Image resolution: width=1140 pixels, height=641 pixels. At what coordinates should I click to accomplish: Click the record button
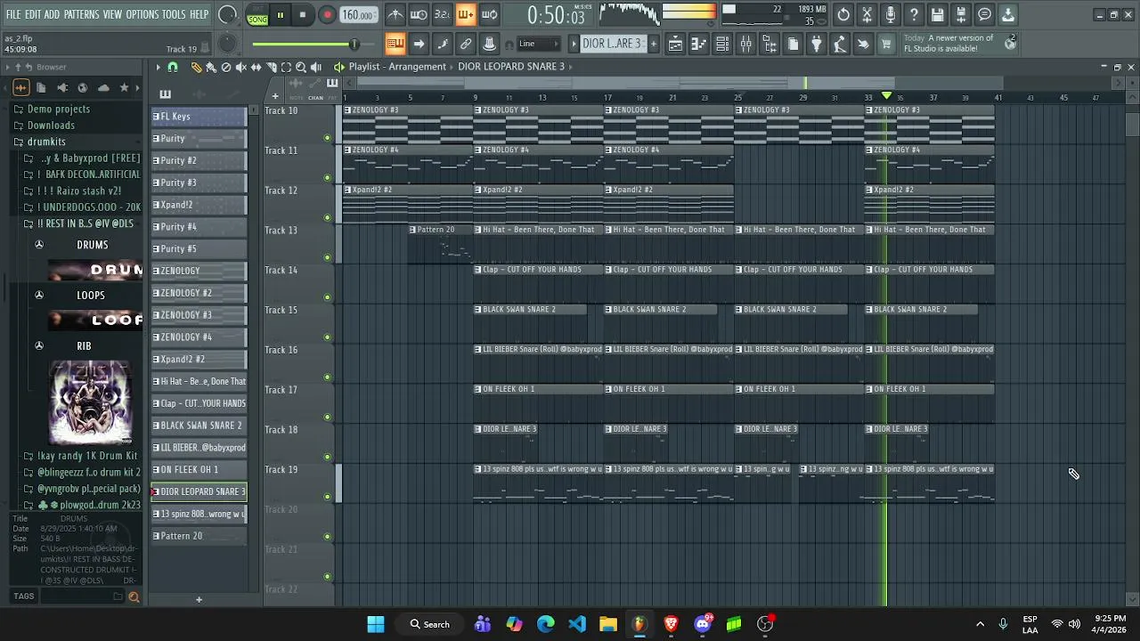click(x=327, y=14)
